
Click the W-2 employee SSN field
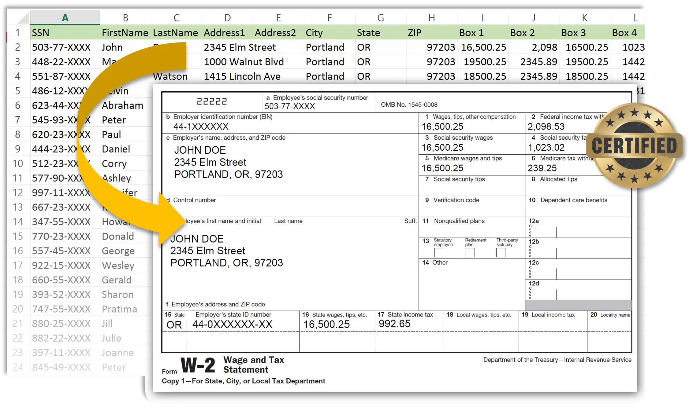coord(318,102)
